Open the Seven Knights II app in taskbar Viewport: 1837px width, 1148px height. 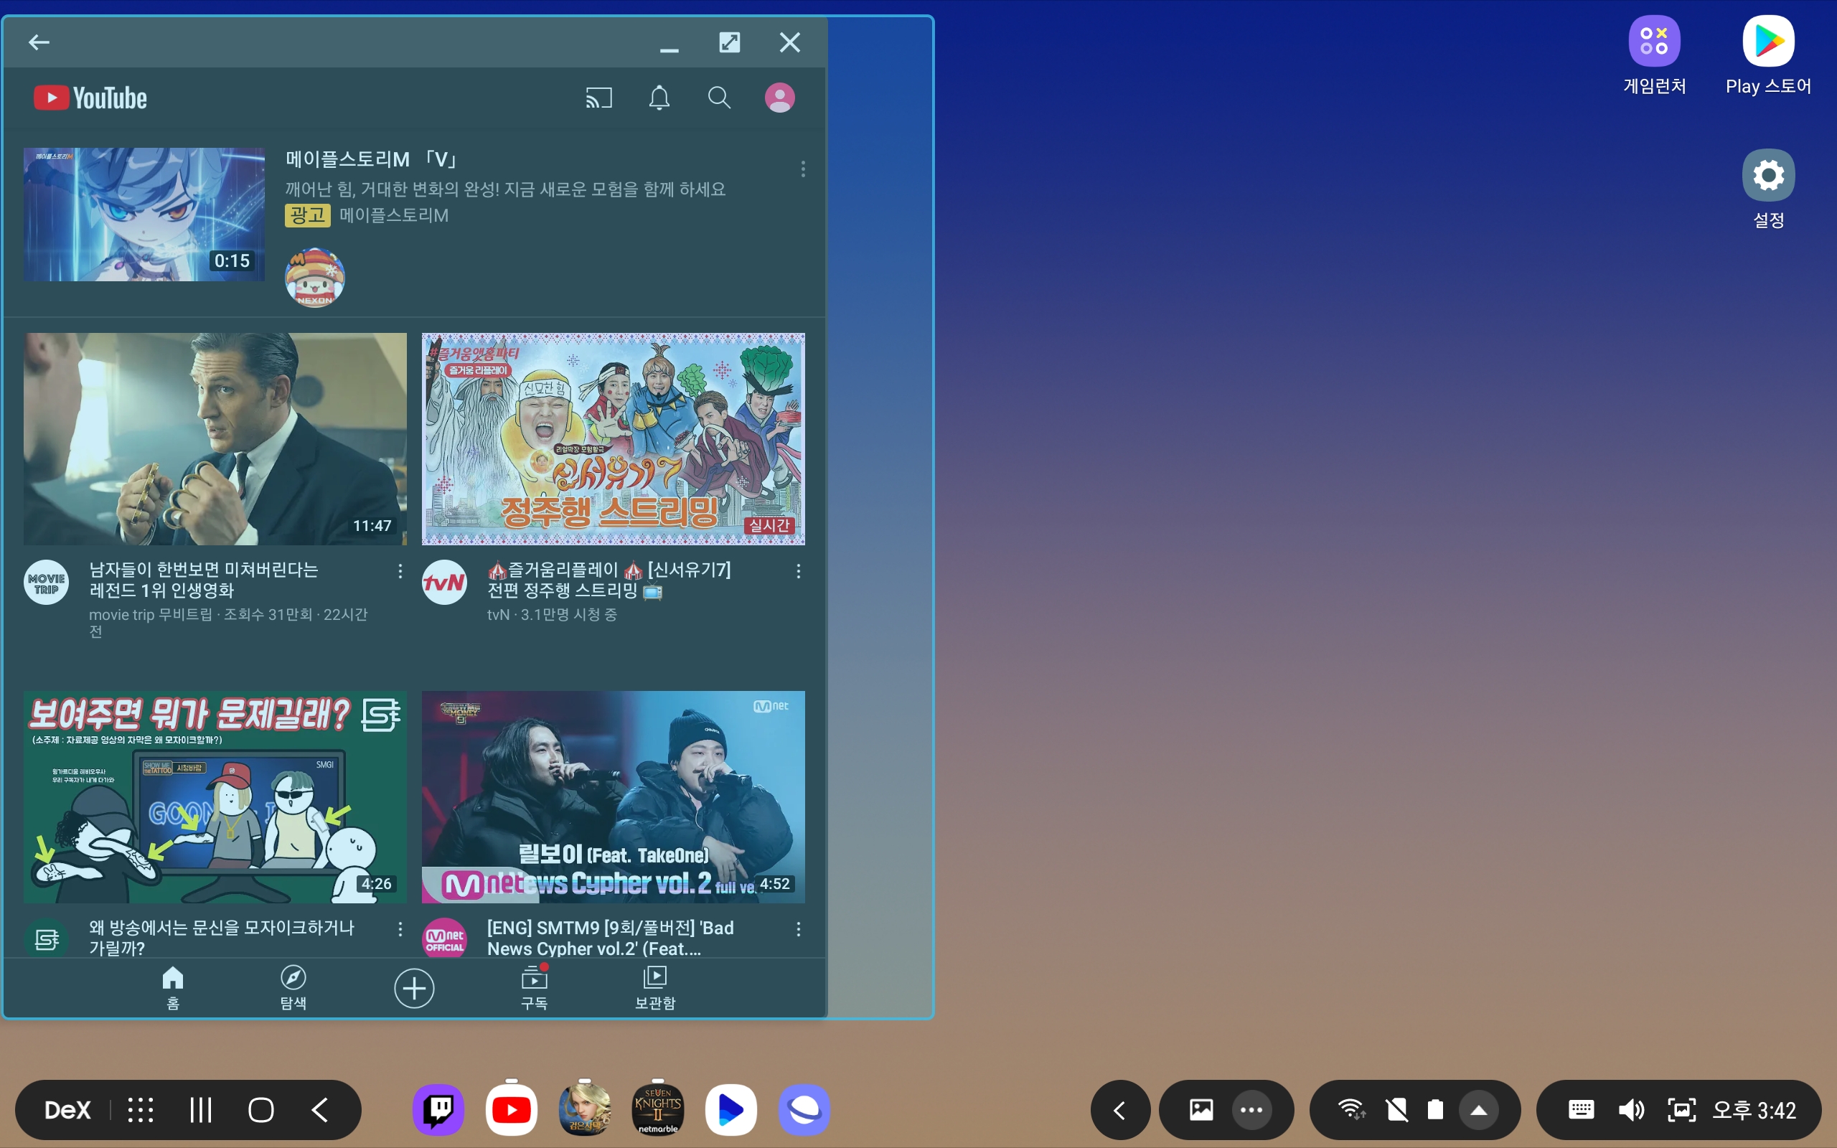[657, 1109]
